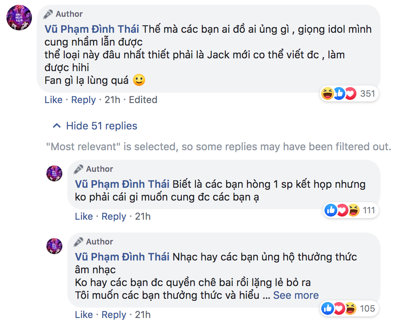Expand the truncated reply with 'See more'
Screen dimensions: 402x322
pos(296,295)
